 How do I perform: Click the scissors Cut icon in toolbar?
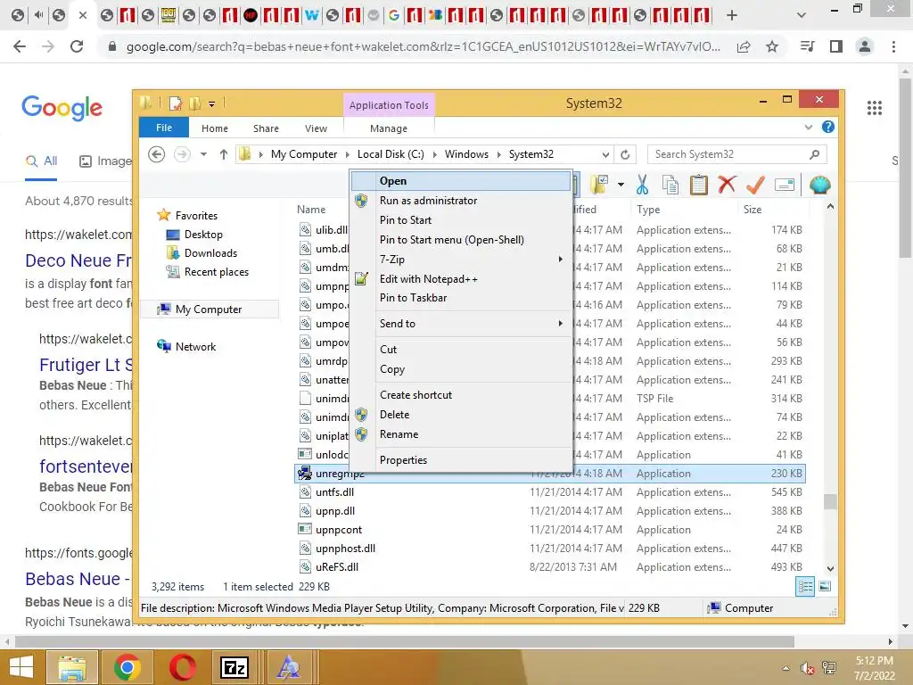pos(642,186)
